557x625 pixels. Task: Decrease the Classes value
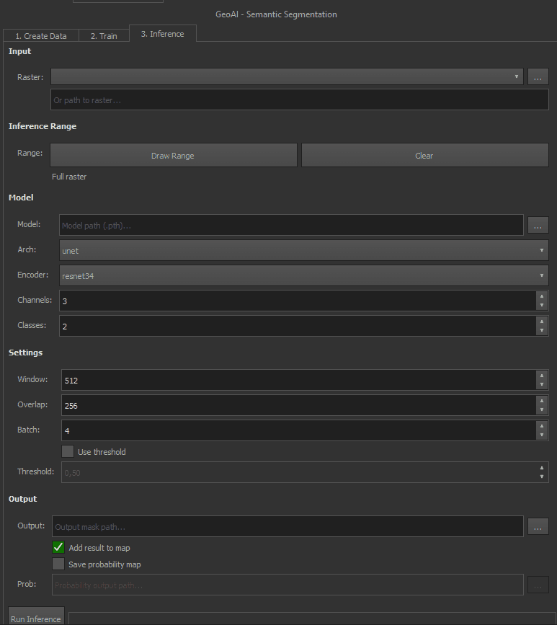[x=541, y=330]
